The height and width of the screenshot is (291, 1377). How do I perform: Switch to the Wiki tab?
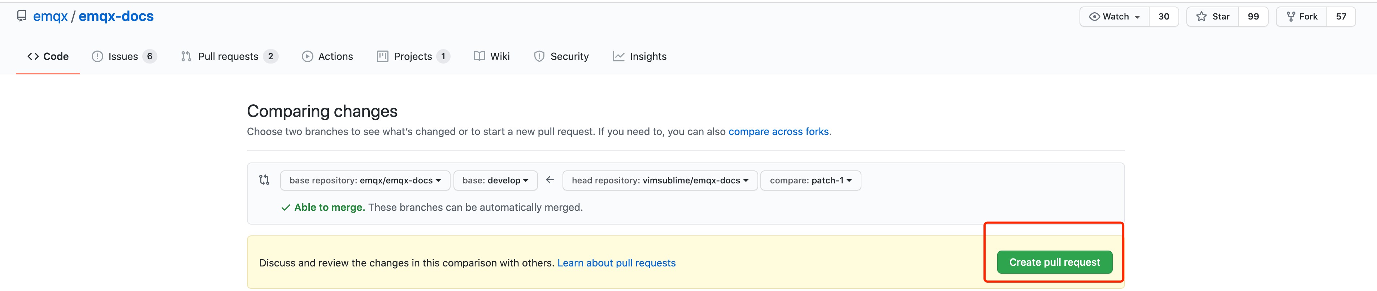coord(492,56)
